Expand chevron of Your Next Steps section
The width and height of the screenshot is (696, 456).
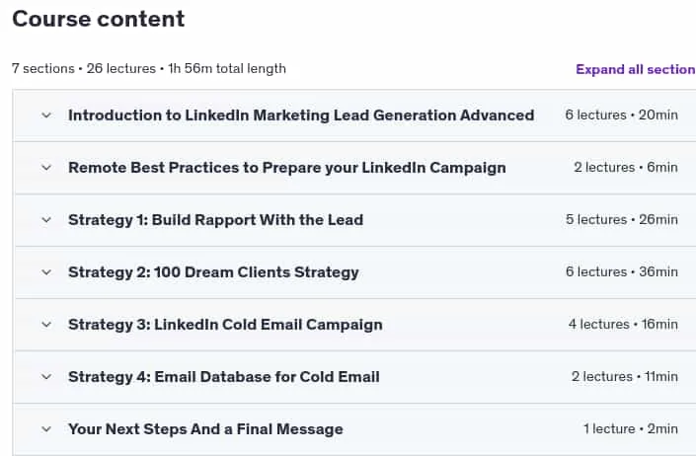[46, 429]
